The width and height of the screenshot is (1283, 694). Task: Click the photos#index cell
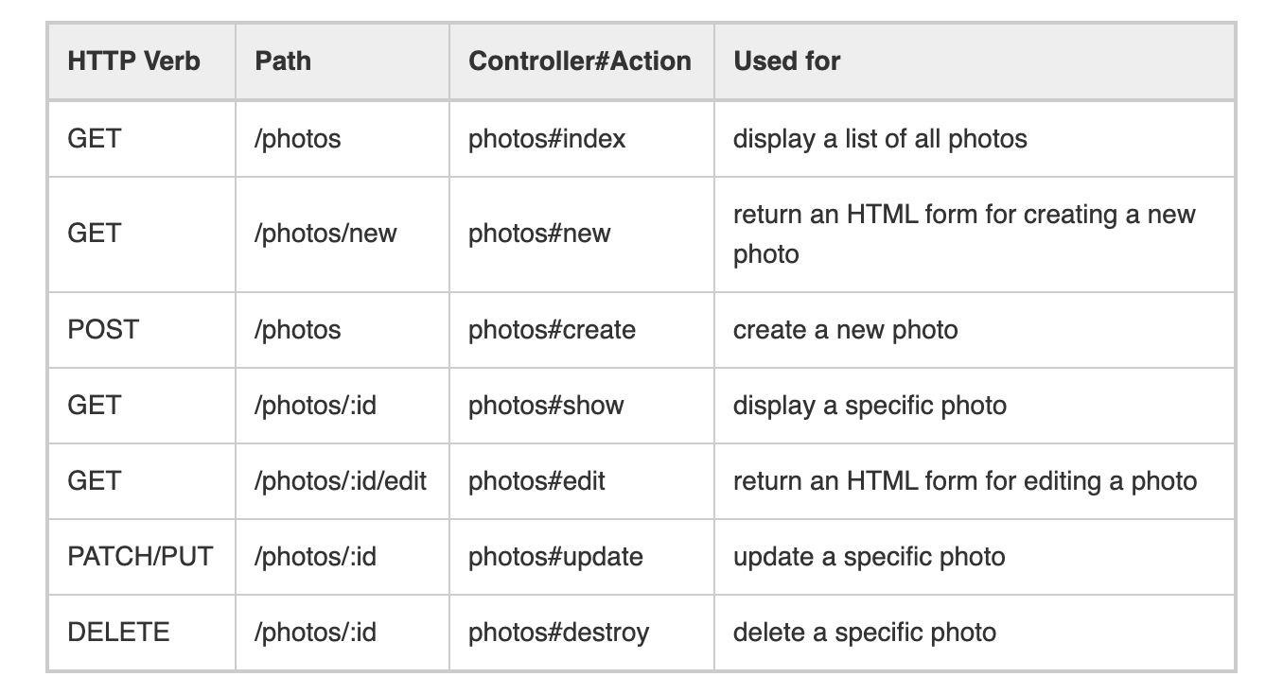click(x=547, y=139)
